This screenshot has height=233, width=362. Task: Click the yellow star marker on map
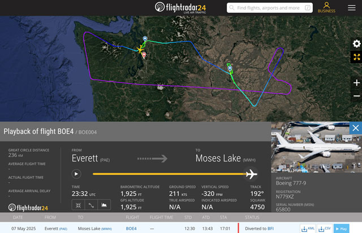click(140, 49)
